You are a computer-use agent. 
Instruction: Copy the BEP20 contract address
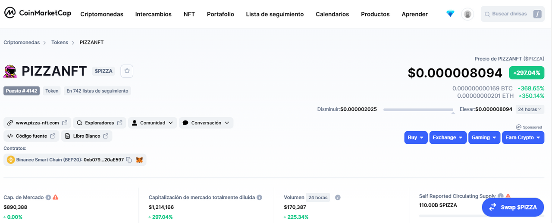tap(129, 160)
